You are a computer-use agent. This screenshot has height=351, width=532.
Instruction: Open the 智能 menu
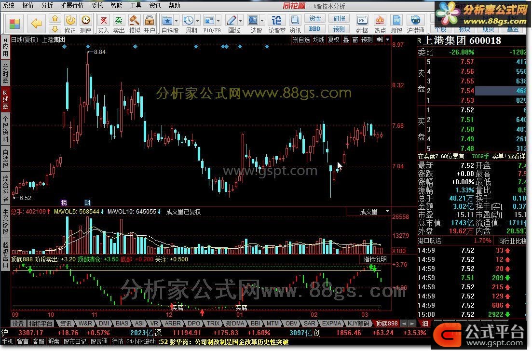[116, 5]
